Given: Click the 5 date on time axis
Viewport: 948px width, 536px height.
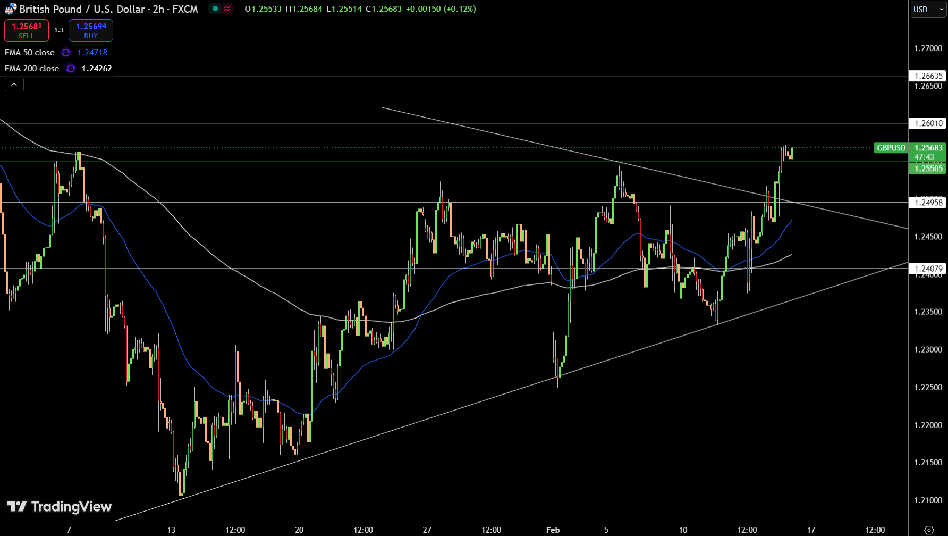Looking at the screenshot, I should pos(606,530).
